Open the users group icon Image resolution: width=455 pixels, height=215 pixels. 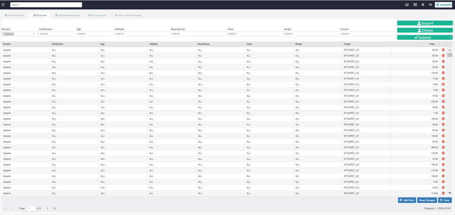pos(407,5)
